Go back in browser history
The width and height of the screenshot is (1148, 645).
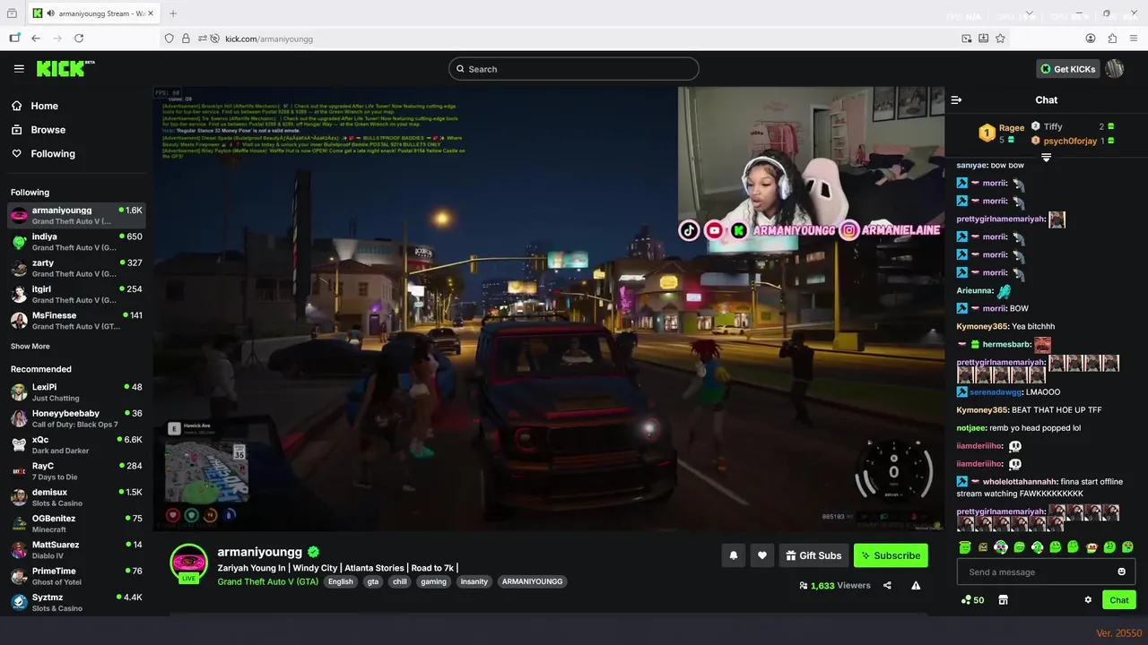(x=36, y=39)
